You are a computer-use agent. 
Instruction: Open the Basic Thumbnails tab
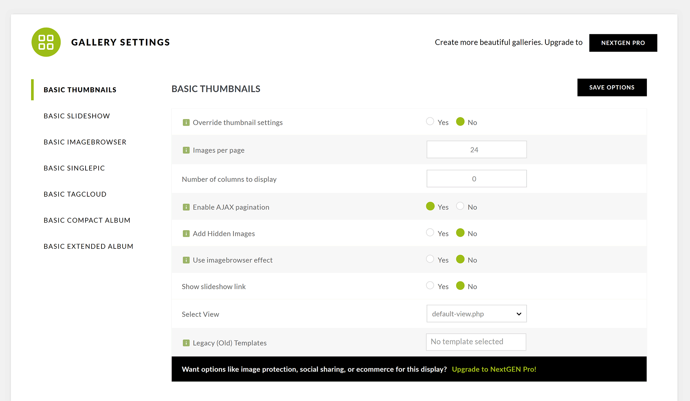(x=80, y=90)
